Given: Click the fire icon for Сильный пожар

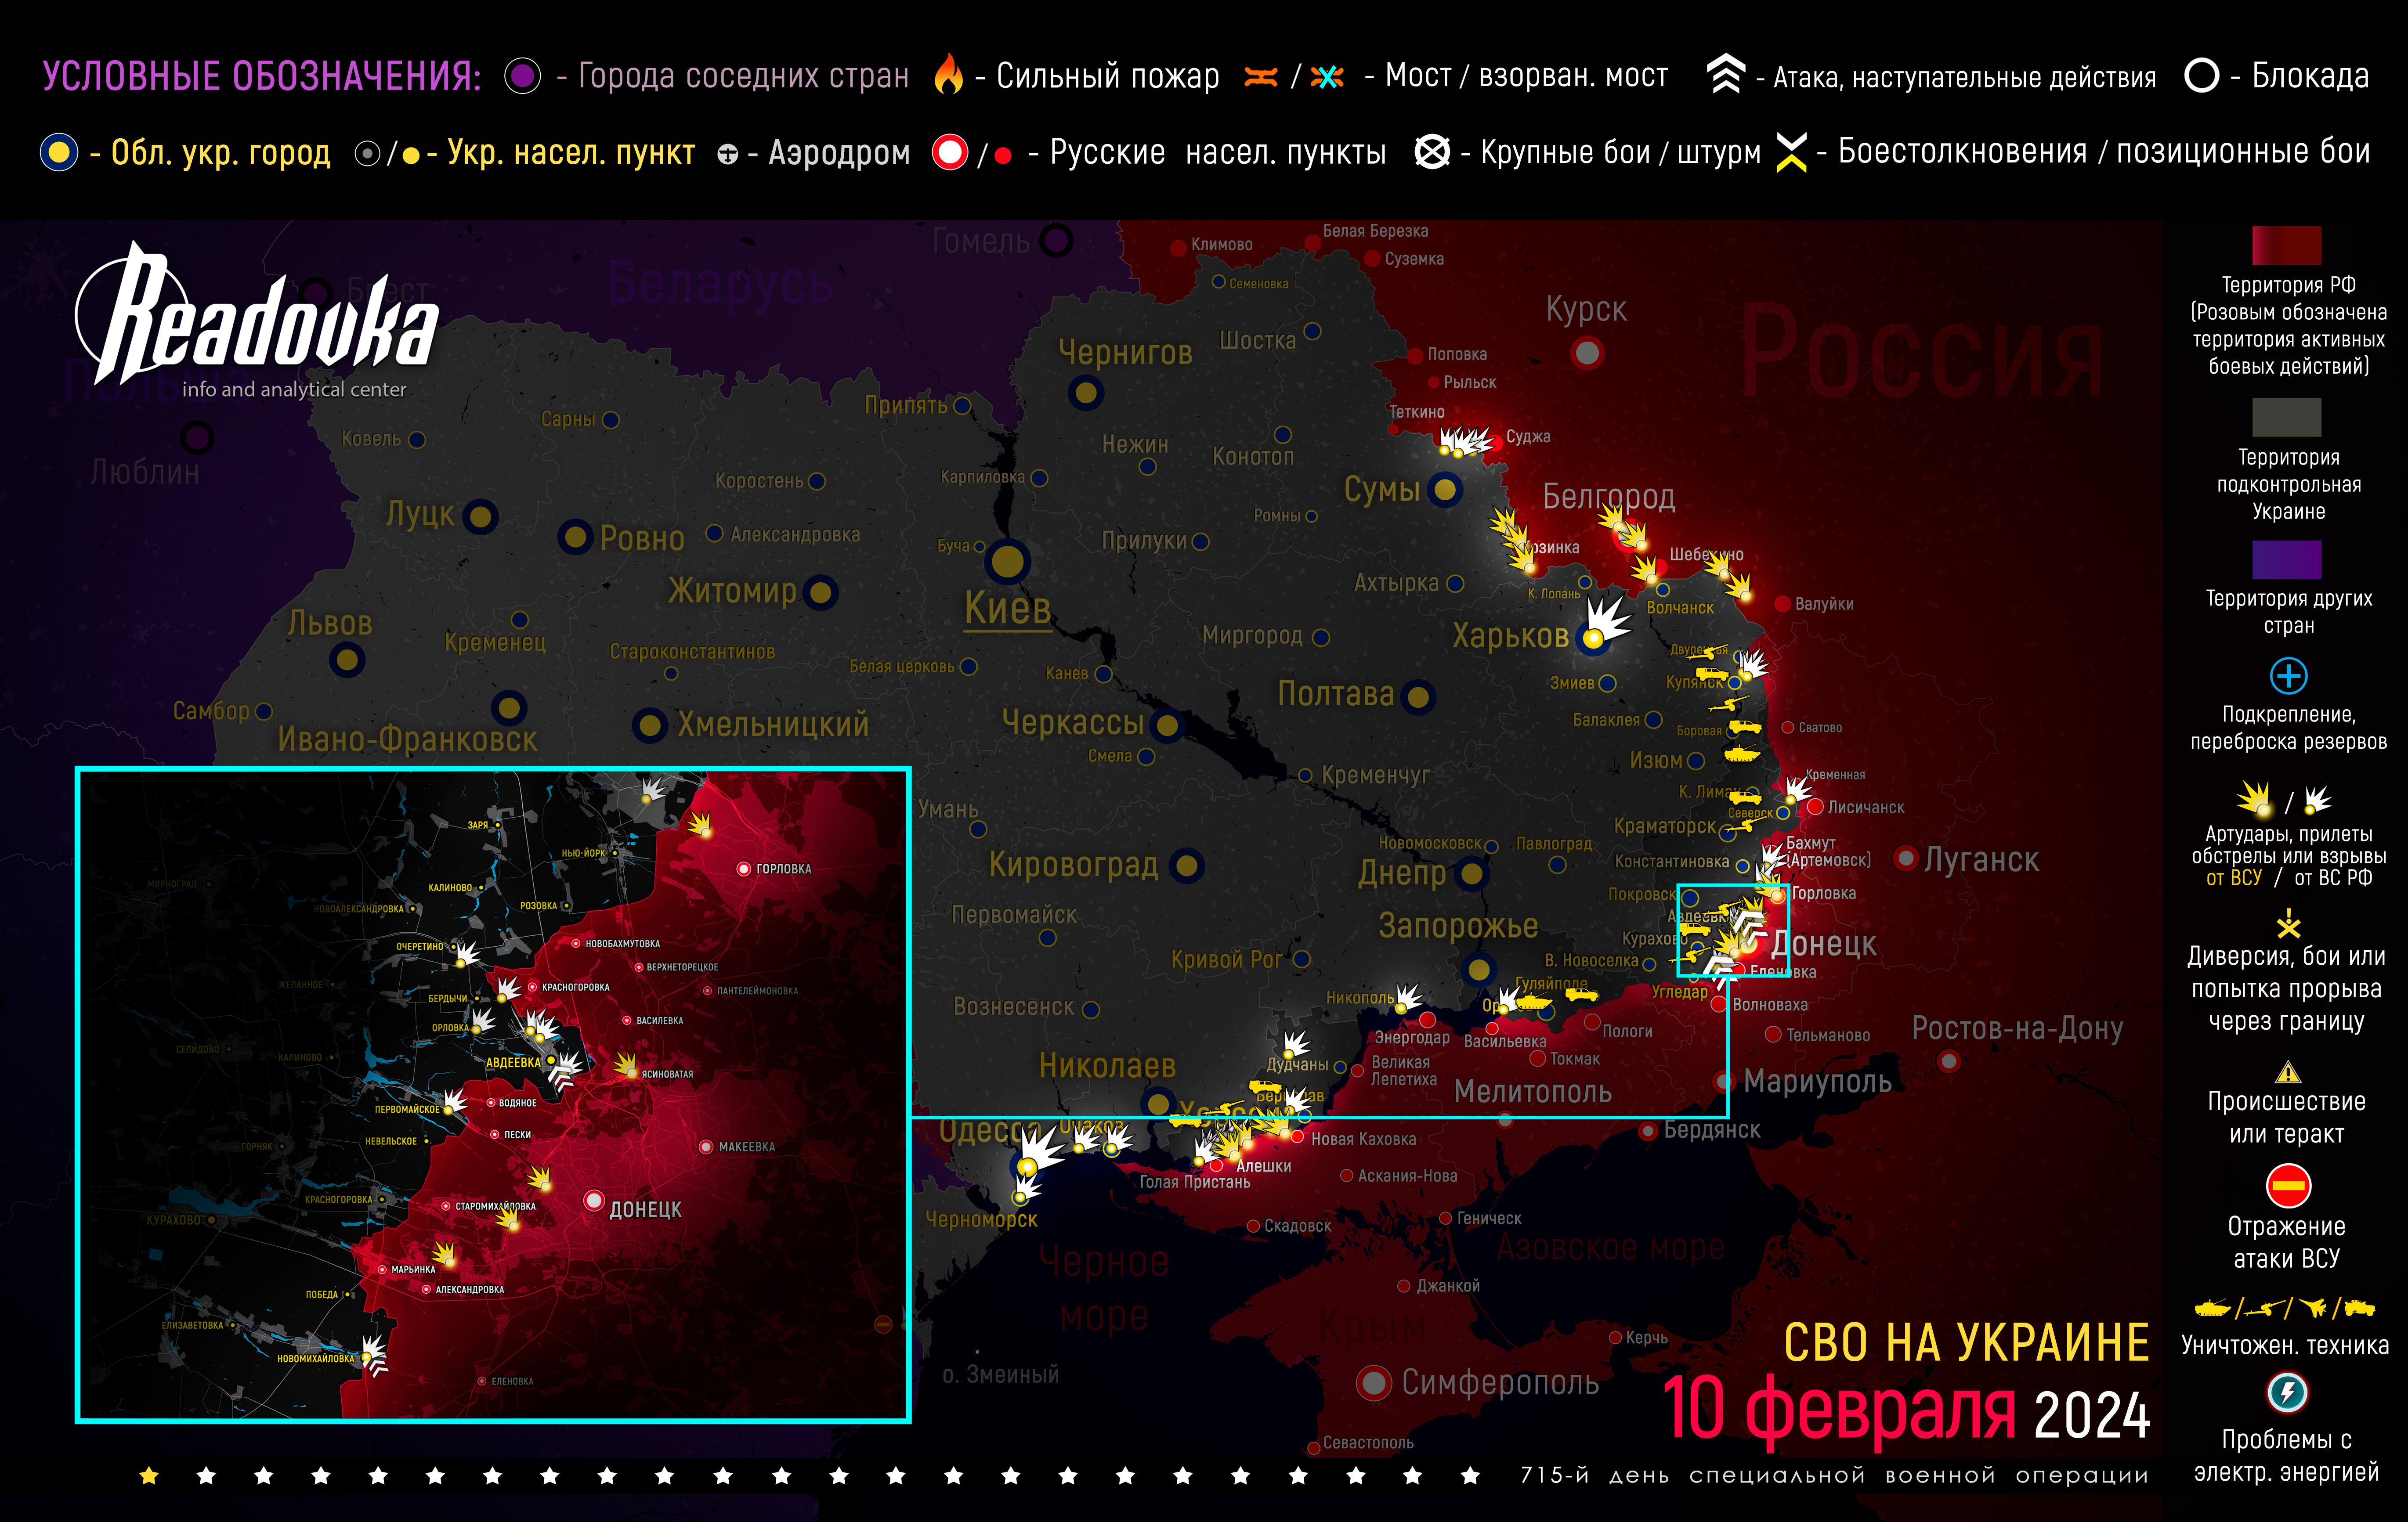Looking at the screenshot, I should point(948,75).
